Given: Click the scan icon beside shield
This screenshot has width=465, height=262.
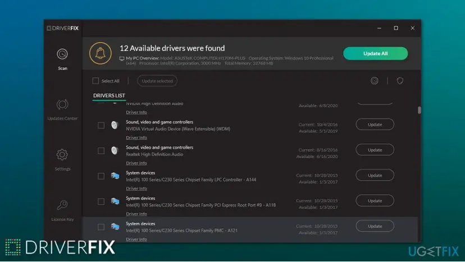Looking at the screenshot, I should [x=374, y=81].
